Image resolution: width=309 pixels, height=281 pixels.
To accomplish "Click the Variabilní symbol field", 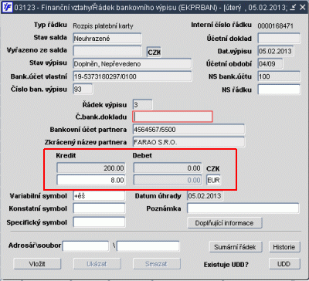I will (99, 196).
